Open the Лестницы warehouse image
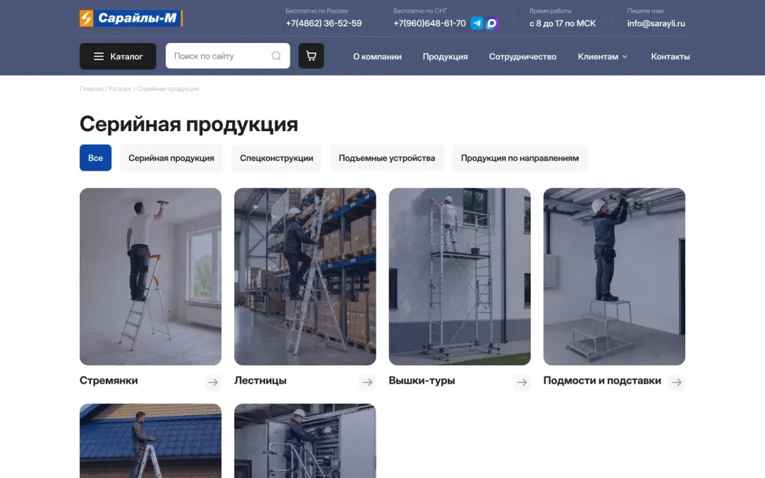Screen dimensions: 765x478 click(305, 277)
